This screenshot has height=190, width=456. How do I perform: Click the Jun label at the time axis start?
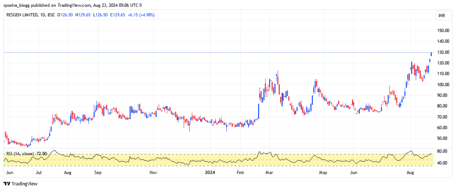pos(9,173)
